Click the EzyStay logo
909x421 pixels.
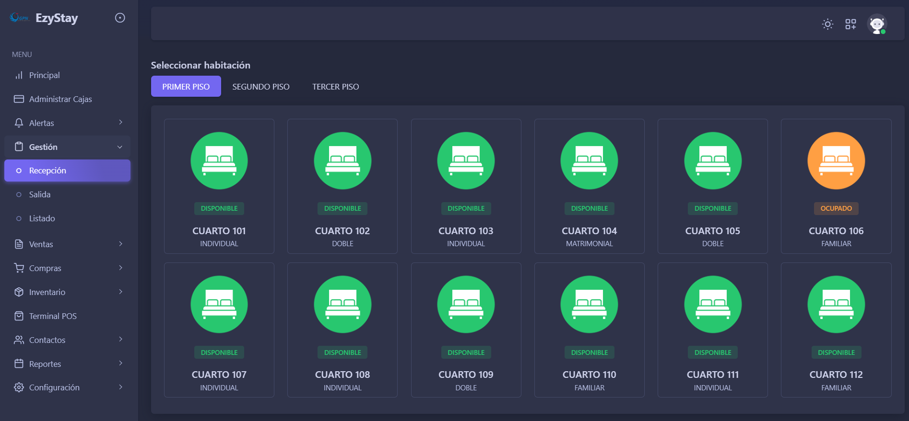pyautogui.click(x=44, y=18)
